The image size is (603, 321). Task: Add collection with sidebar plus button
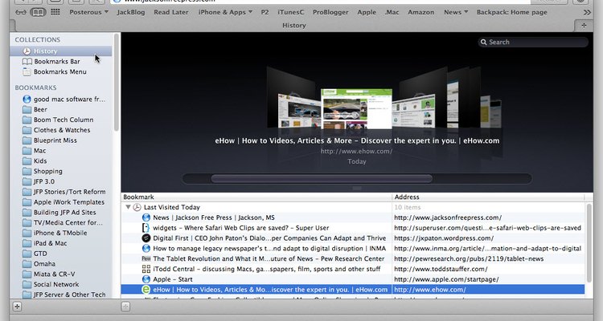pyautogui.click(x=17, y=307)
